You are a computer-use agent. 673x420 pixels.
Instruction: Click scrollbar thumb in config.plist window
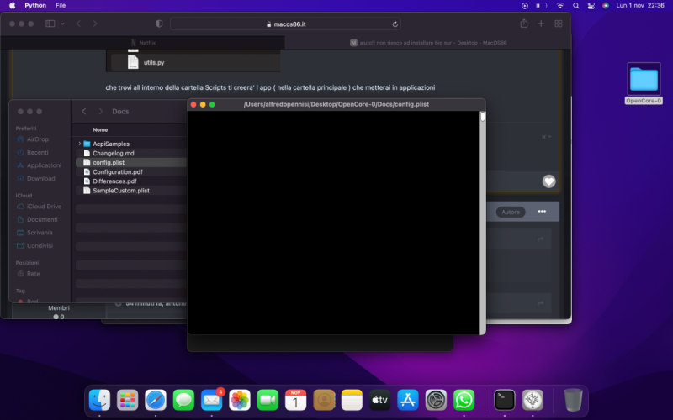[482, 117]
